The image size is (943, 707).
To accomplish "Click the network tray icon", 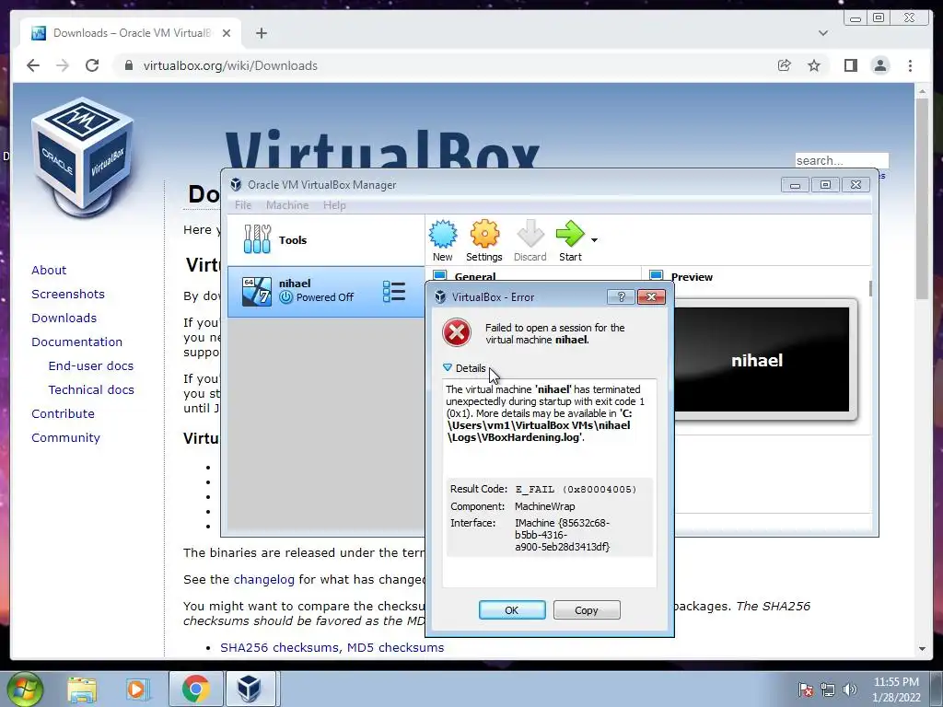I will point(828,690).
